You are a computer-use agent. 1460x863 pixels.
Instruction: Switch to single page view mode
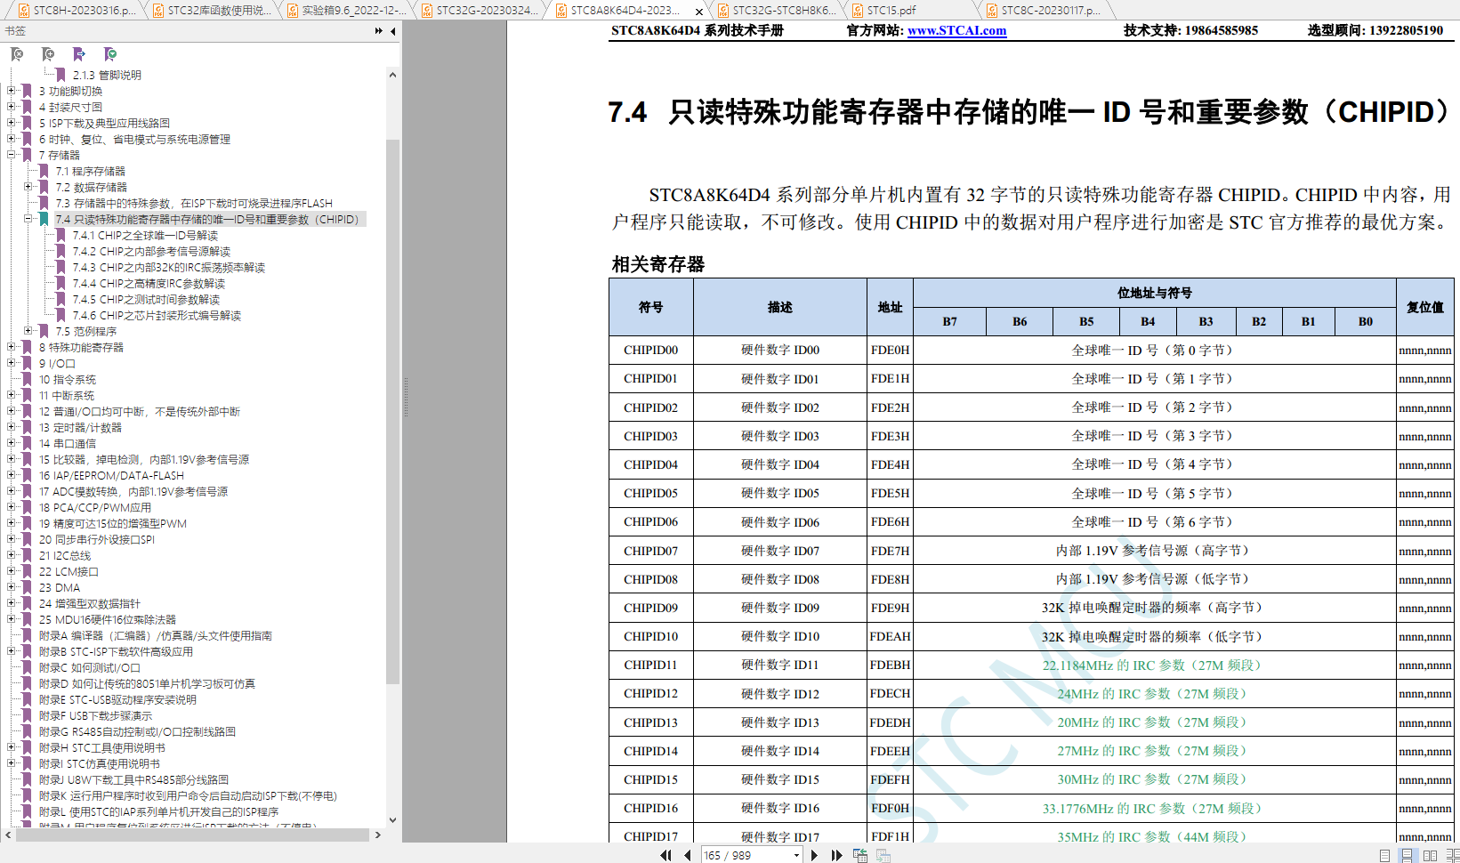click(1384, 855)
